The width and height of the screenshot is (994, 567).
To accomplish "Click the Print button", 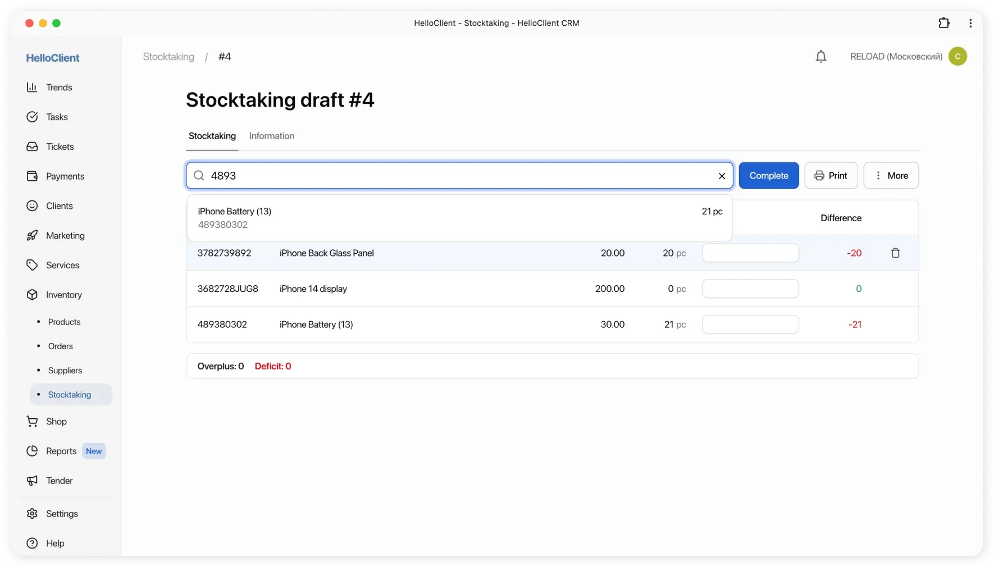I will (831, 176).
